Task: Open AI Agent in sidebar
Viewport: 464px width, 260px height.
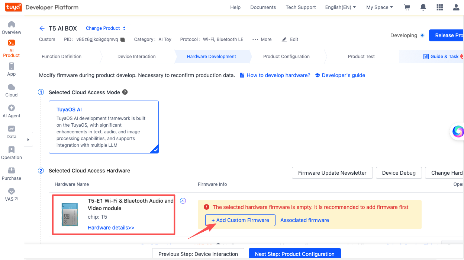Action: point(12,111)
